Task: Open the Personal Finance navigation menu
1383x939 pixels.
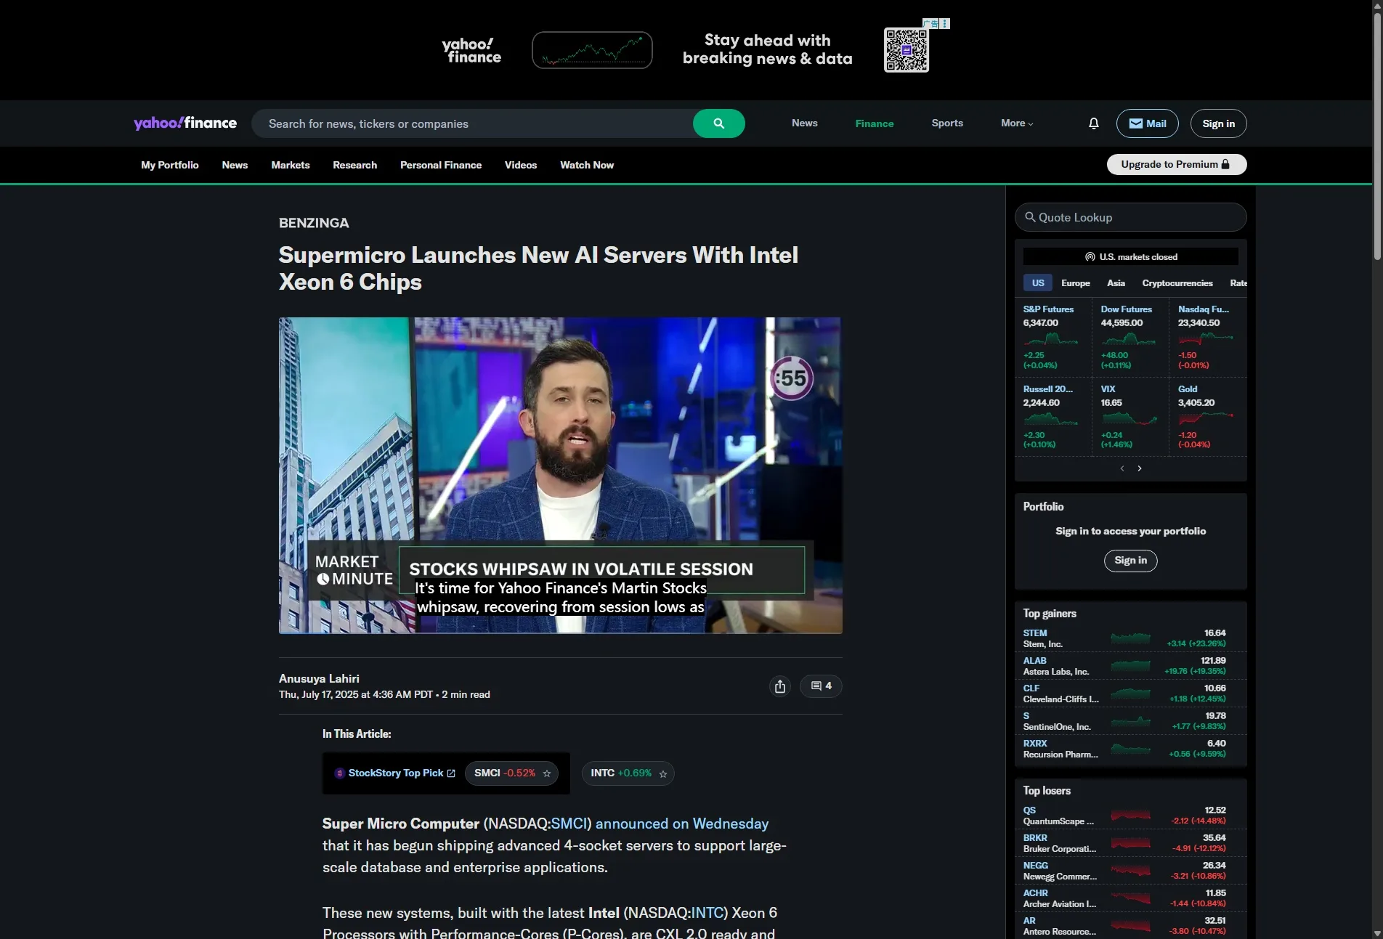Action: point(441,165)
